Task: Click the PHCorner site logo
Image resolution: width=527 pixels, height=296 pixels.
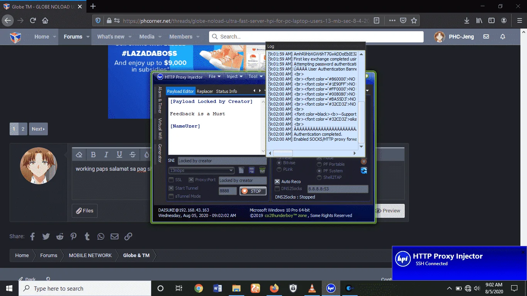Action: click(15, 37)
